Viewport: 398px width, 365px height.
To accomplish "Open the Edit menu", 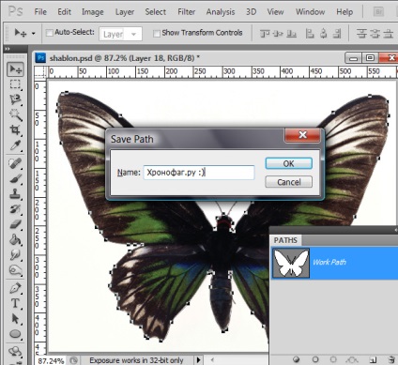I will 64,12.
